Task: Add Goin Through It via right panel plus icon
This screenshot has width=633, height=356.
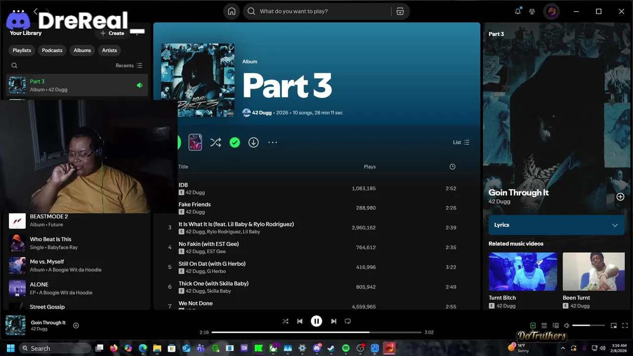Action: point(620,197)
